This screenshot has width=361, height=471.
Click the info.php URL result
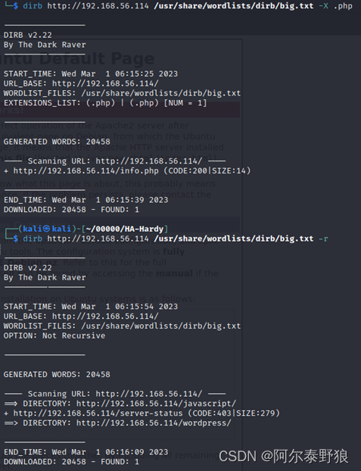coord(86,171)
